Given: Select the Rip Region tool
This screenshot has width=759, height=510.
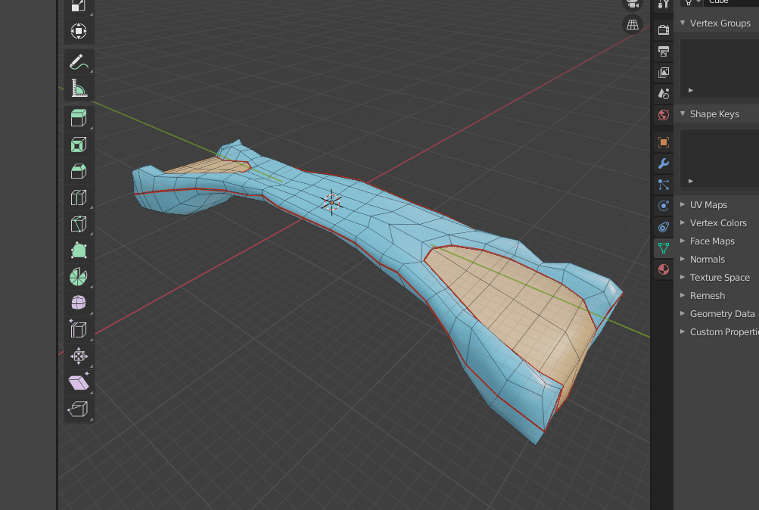Looking at the screenshot, I should [x=79, y=409].
